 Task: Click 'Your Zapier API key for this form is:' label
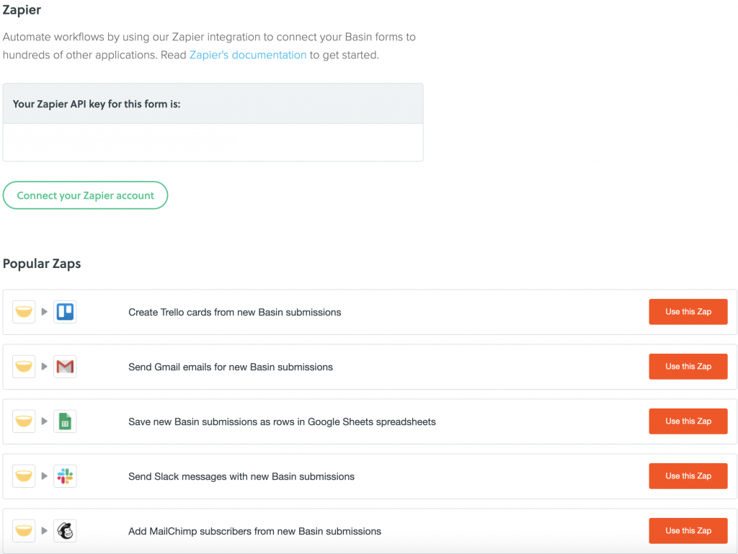point(97,104)
